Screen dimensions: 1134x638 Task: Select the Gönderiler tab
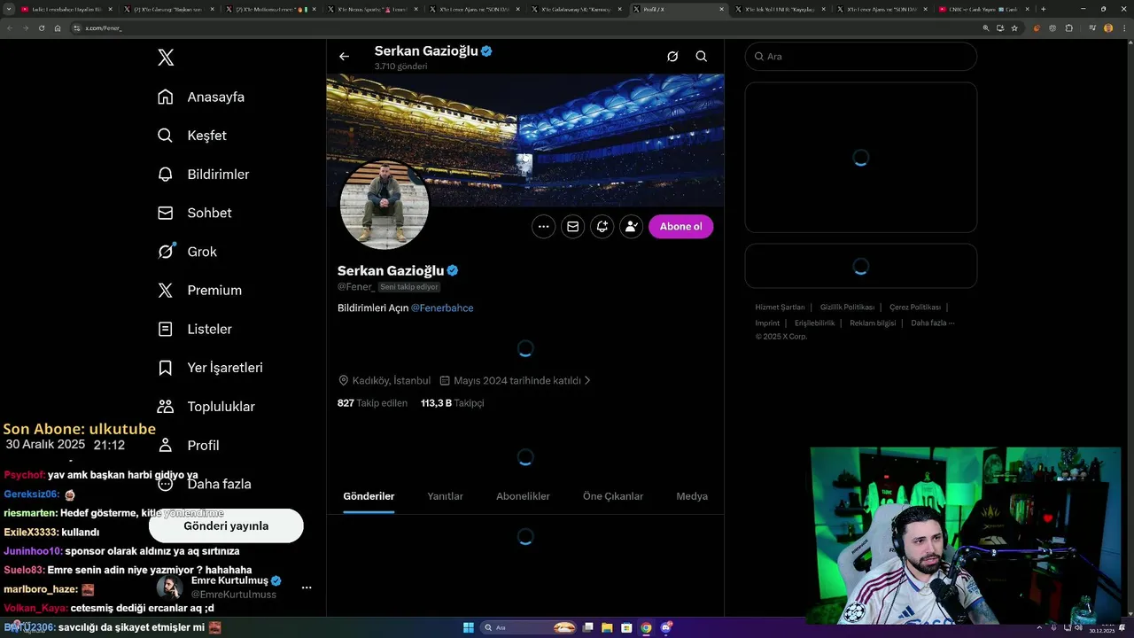[369, 496]
